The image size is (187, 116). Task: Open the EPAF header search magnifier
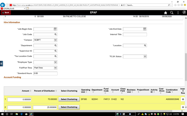(x=172, y=13)
